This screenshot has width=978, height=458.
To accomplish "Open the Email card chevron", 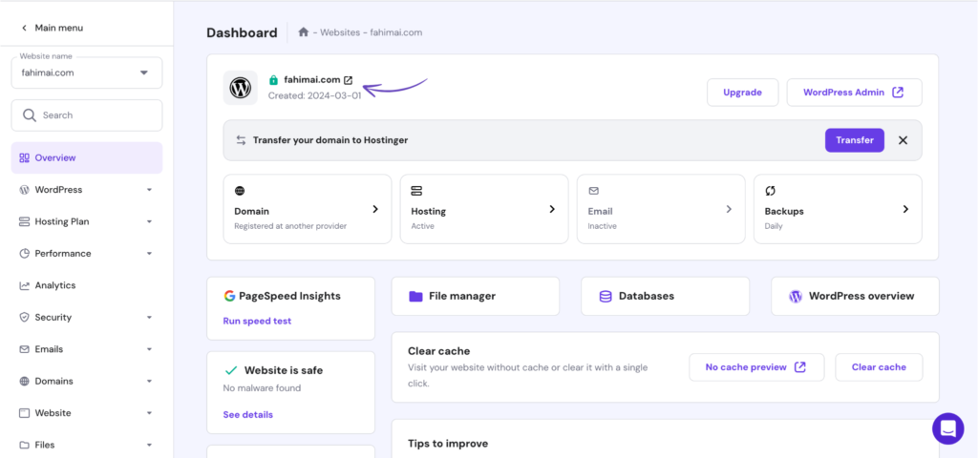I will click(x=729, y=209).
